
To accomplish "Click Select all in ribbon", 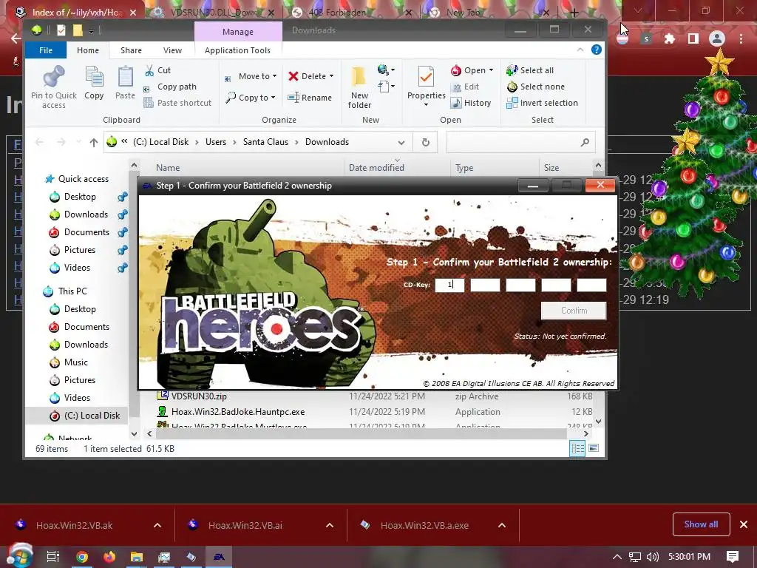I will 530,70.
